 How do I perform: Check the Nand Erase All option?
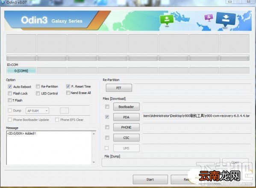click(x=68, y=93)
